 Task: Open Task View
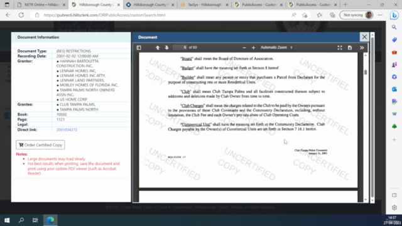pyautogui.click(x=35, y=220)
